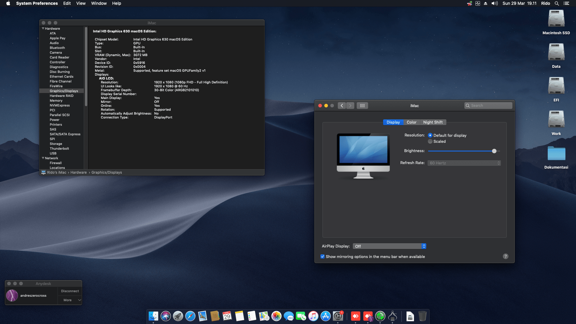Open the View menu
The image size is (576, 324).
pyautogui.click(x=81, y=3)
